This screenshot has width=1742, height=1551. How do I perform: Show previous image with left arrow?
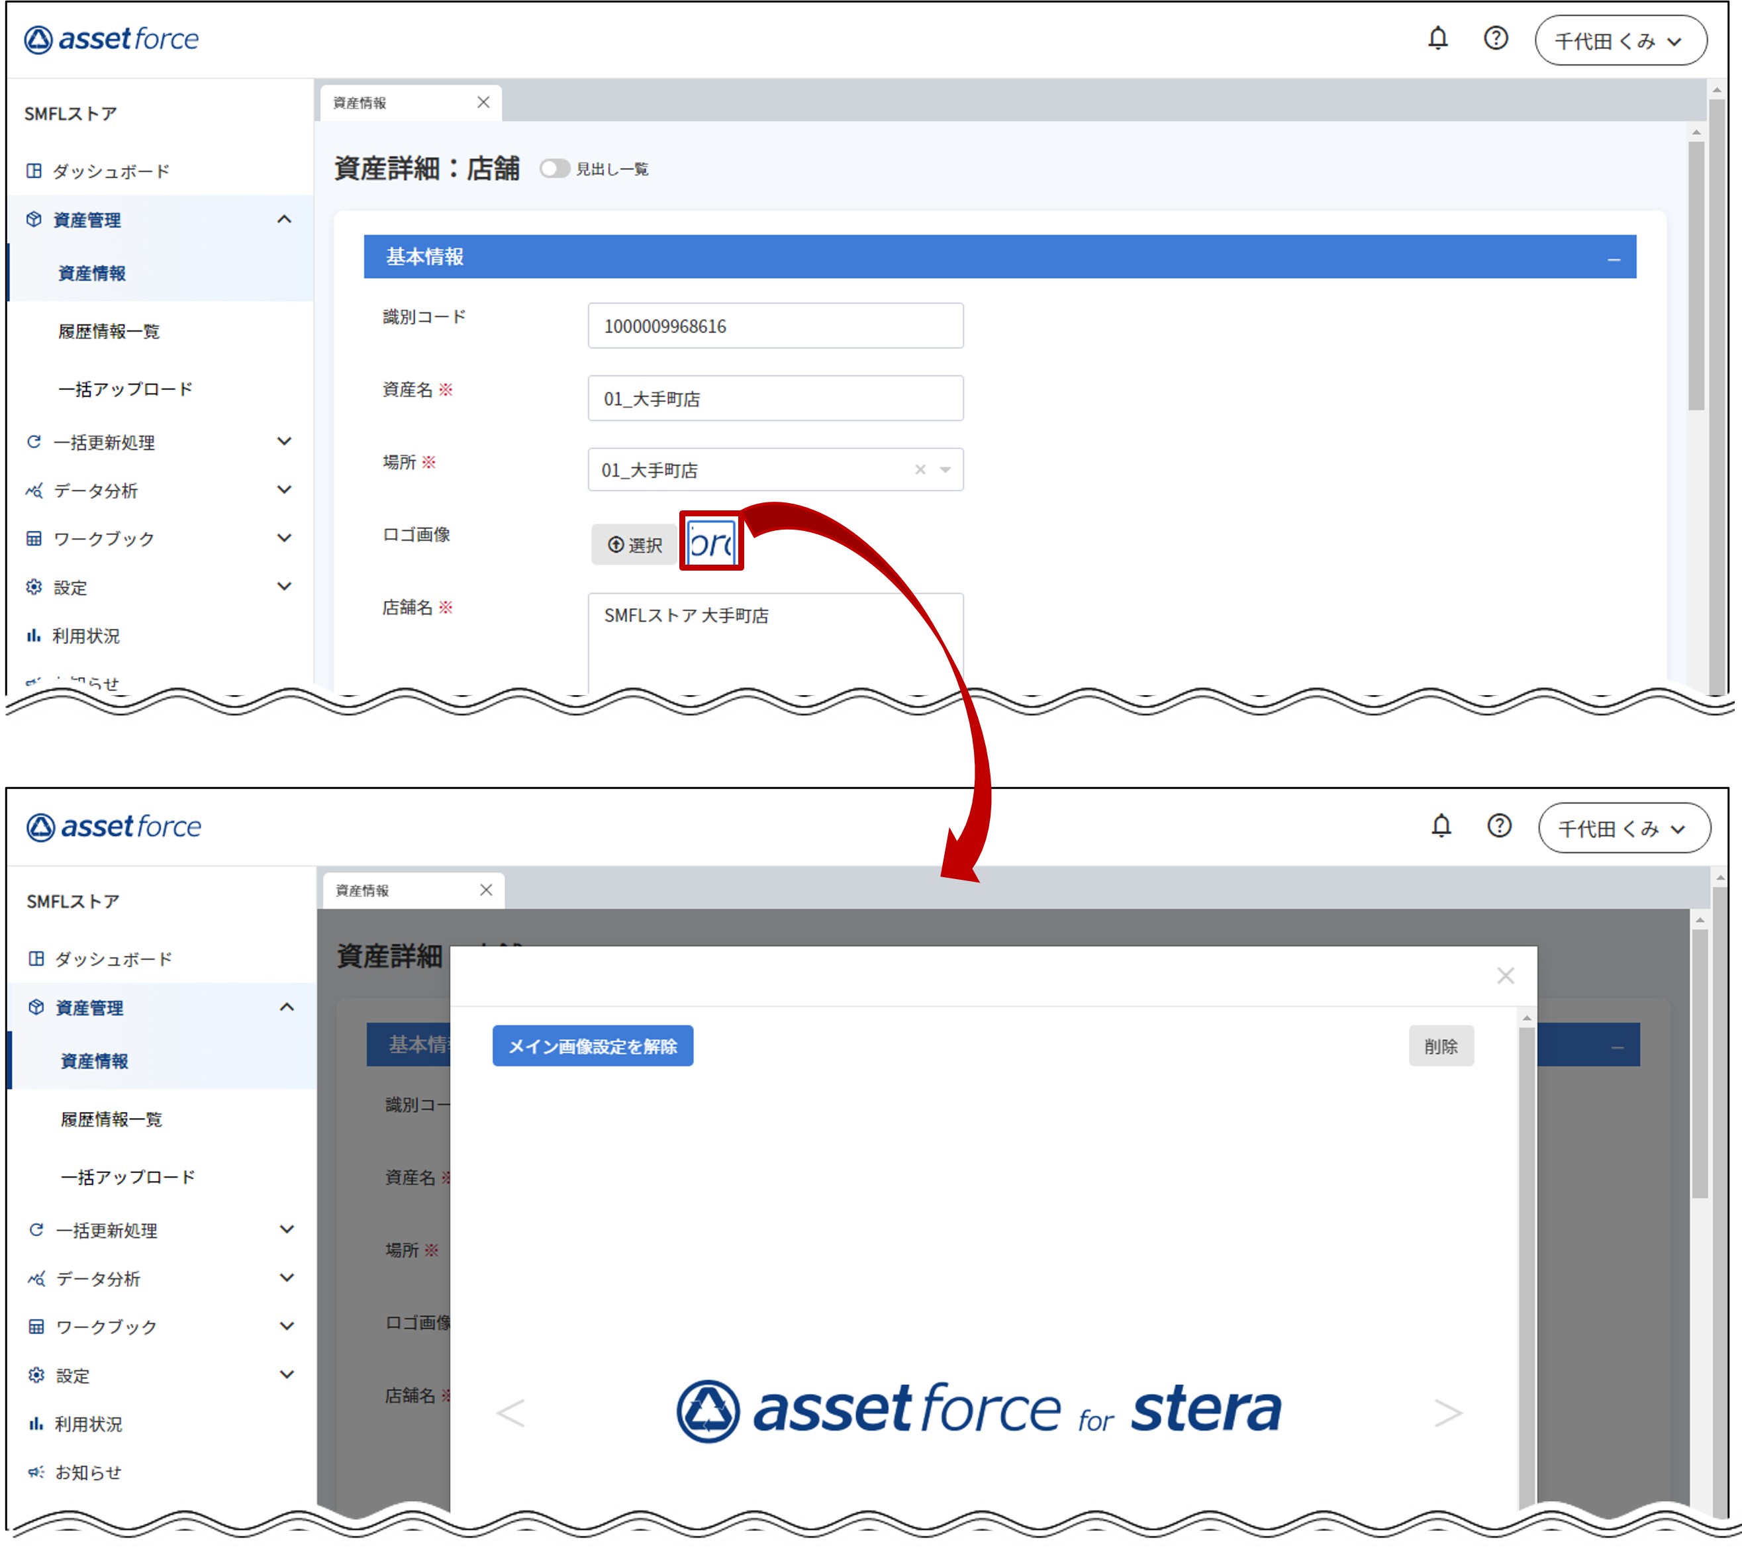click(x=510, y=1412)
